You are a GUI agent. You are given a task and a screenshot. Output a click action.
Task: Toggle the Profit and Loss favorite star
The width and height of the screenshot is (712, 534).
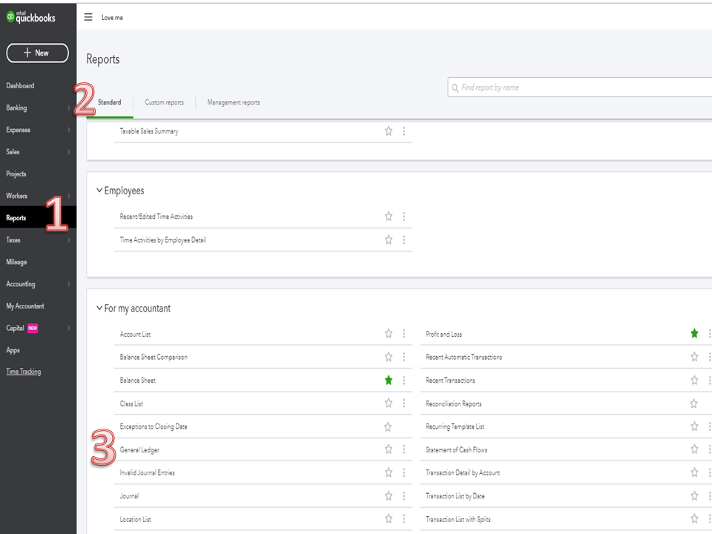click(x=694, y=334)
